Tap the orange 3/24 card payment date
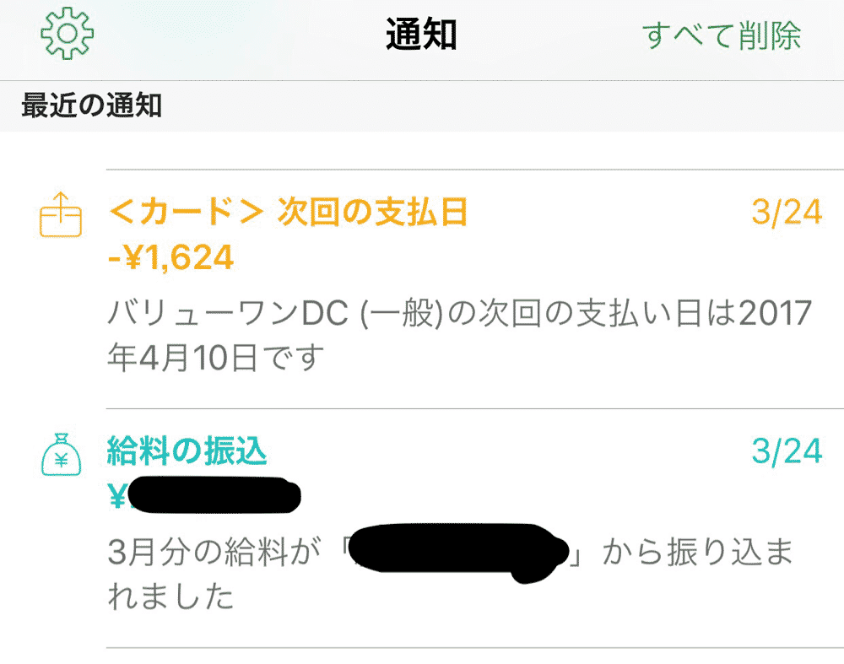Screen dimensions: 844x664 coord(787,212)
